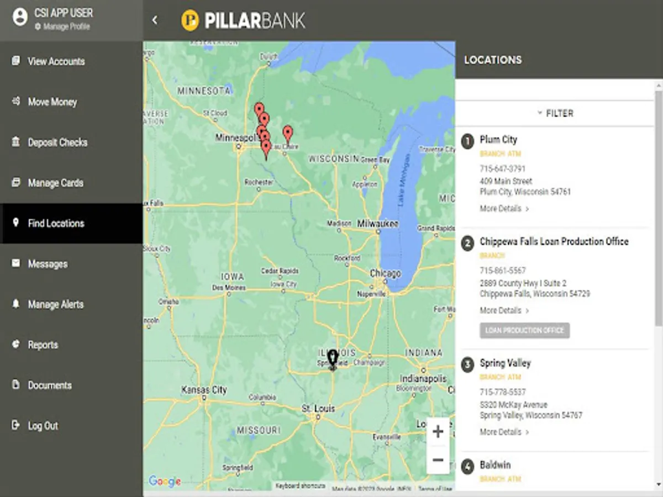Click the northernmost red map pin
The height and width of the screenshot is (497, 663).
coord(259,110)
